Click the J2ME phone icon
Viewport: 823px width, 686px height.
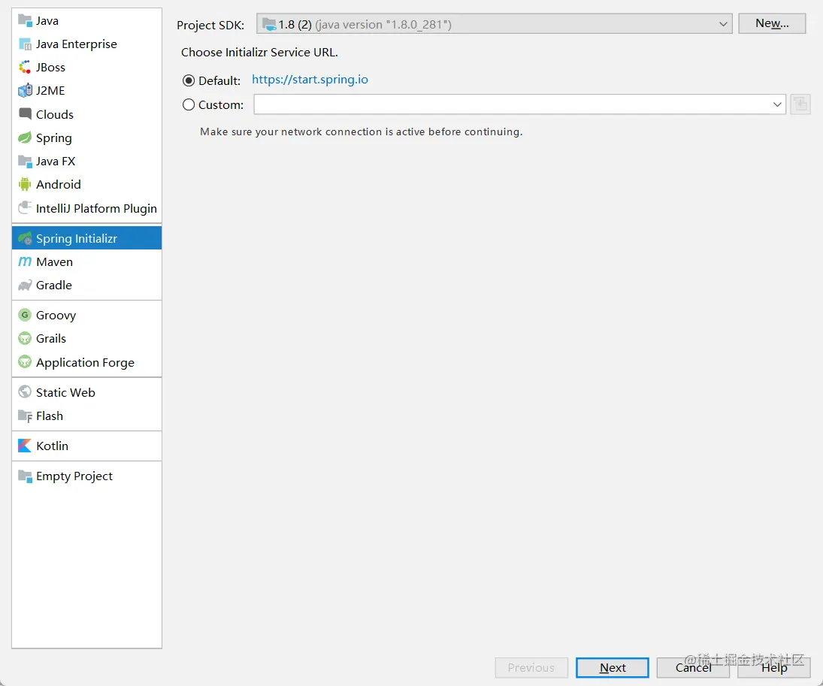click(25, 90)
